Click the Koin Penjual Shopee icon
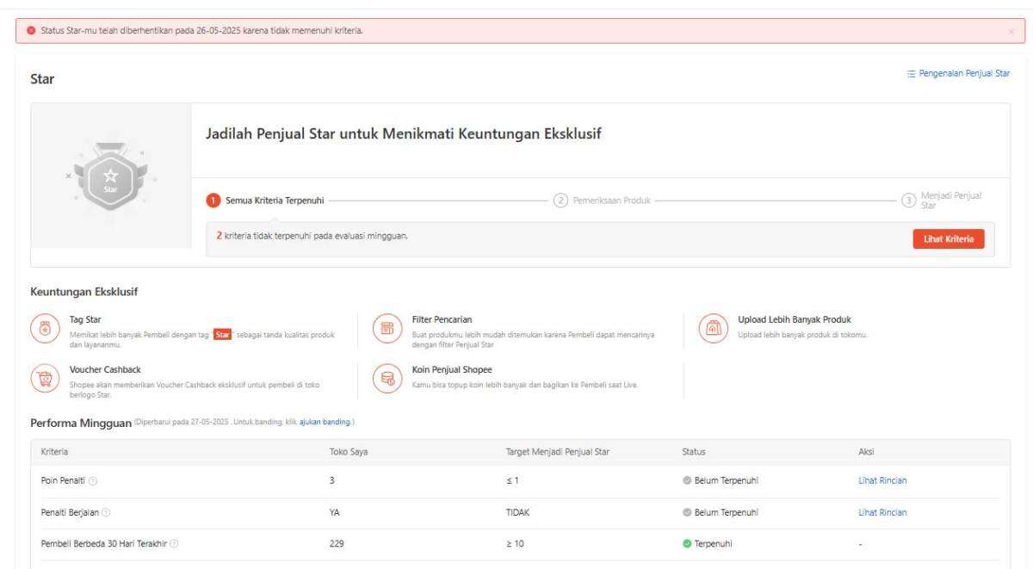 387,379
